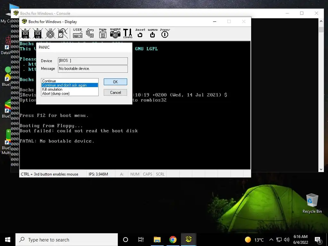Click the console scrollbar down arrow
This screenshot has width=328, height=246.
[x=321, y=169]
